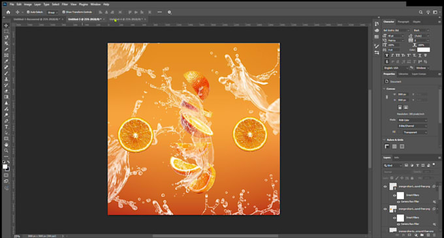
Task: Add a layer mask icon
Action: (x=409, y=235)
